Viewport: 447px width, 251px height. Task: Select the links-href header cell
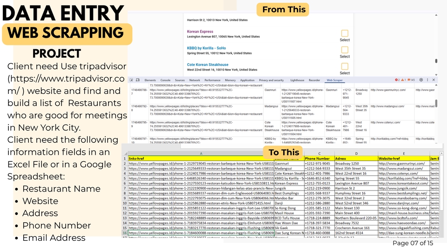(x=201, y=159)
